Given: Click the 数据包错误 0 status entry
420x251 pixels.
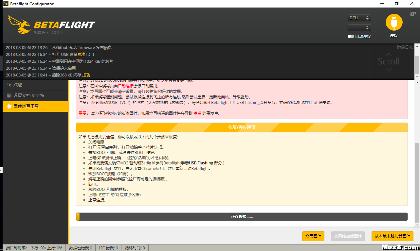Looking at the screenshot, I should pos(81,248).
